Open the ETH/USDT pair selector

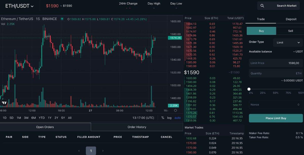pos(20,6)
